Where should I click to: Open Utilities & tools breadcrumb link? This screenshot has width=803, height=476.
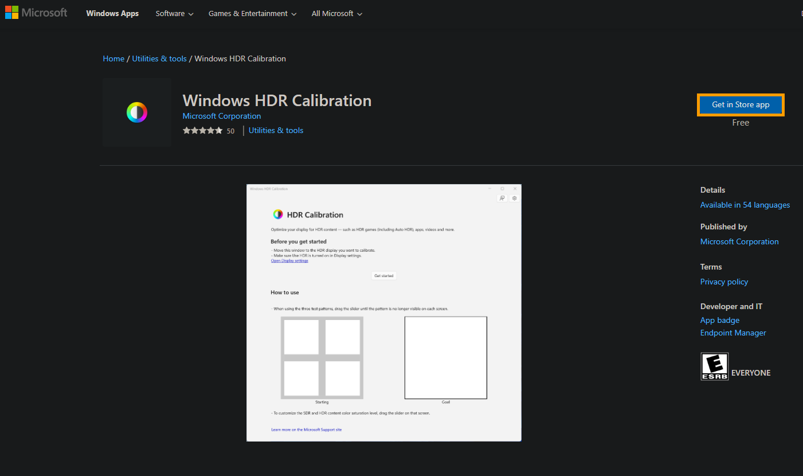pos(159,58)
